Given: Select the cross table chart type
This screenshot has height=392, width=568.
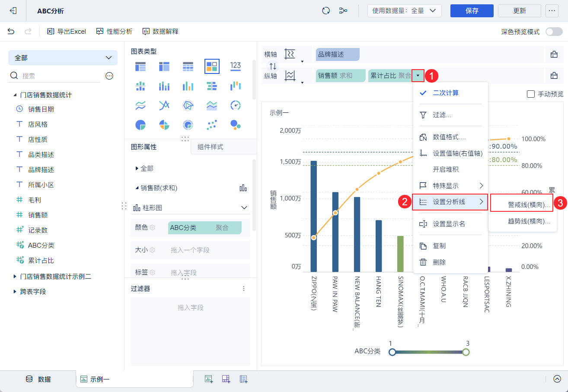Looking at the screenshot, I should (164, 66).
